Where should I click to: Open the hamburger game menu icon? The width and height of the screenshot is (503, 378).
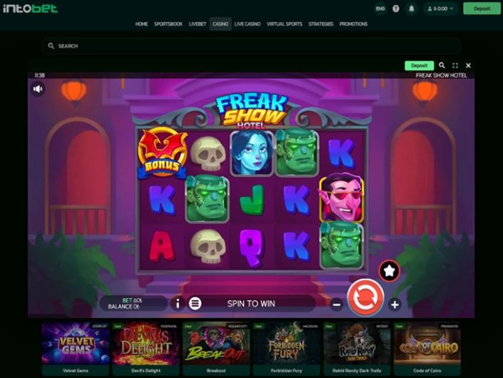pyautogui.click(x=195, y=303)
